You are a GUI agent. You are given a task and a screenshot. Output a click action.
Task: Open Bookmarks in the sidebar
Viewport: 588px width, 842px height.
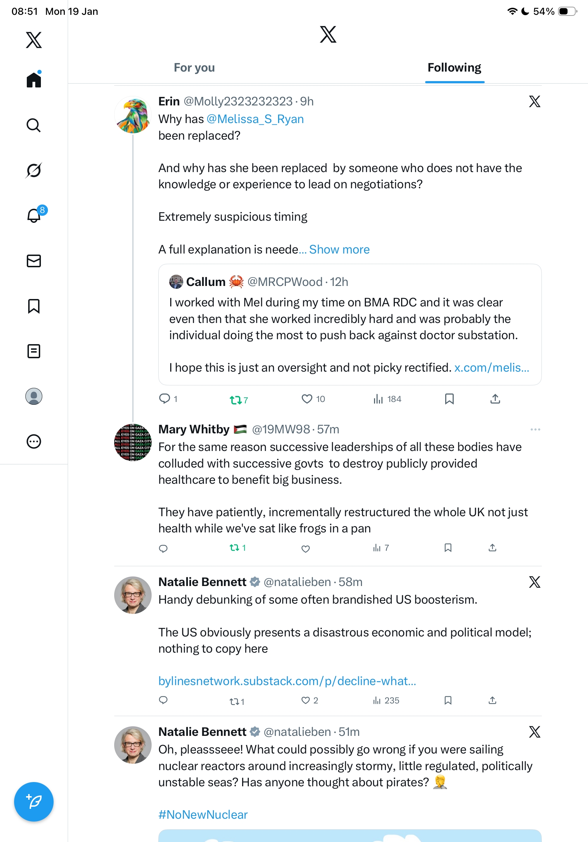point(34,306)
